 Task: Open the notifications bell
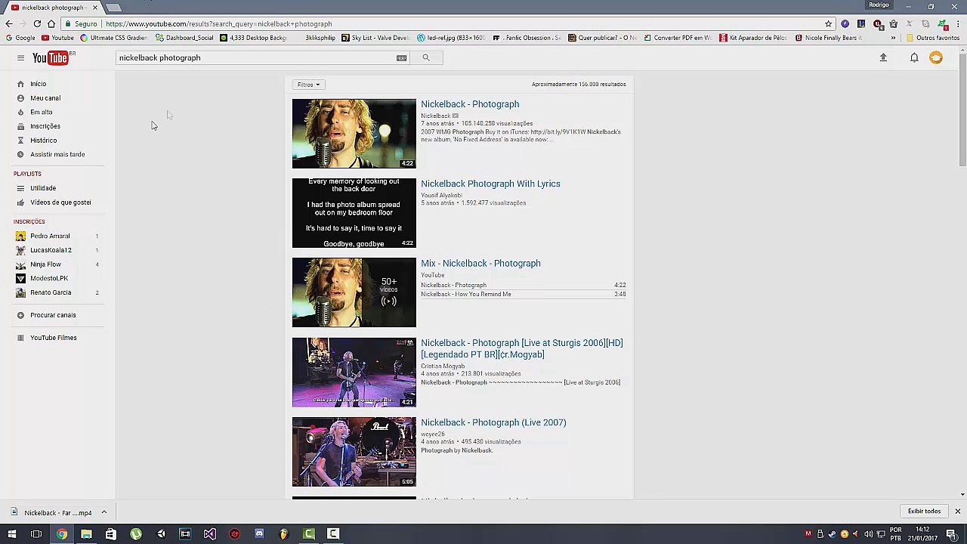[x=914, y=57]
